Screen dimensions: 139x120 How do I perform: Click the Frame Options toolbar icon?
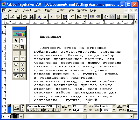tap(119, 17)
